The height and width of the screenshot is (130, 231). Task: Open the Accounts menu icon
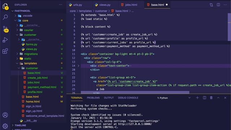click(5, 115)
